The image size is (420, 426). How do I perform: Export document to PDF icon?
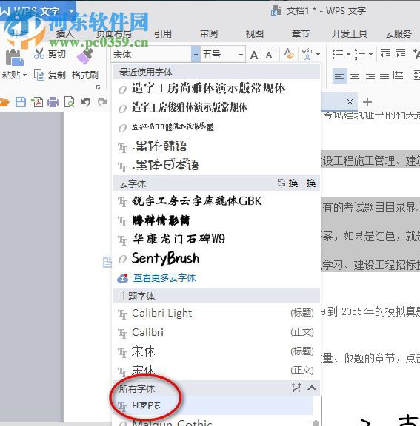coord(37,102)
